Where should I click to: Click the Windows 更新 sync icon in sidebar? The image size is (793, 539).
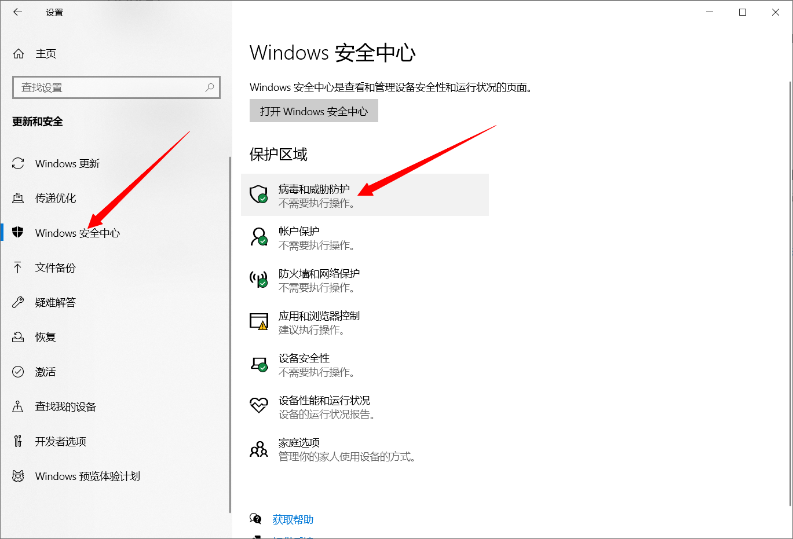[17, 163]
